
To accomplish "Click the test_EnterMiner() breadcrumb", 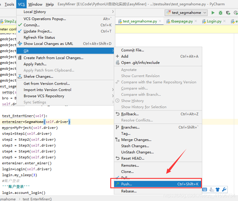I will point(37,199).
